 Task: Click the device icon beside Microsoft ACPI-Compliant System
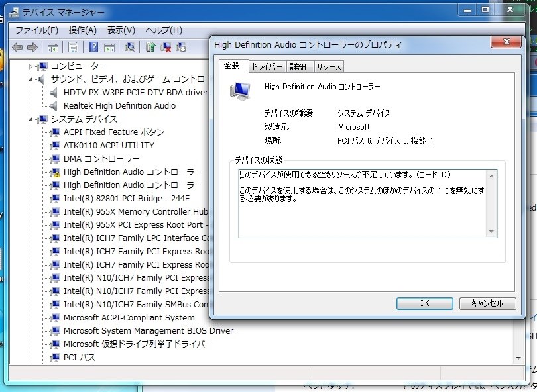coord(55,318)
